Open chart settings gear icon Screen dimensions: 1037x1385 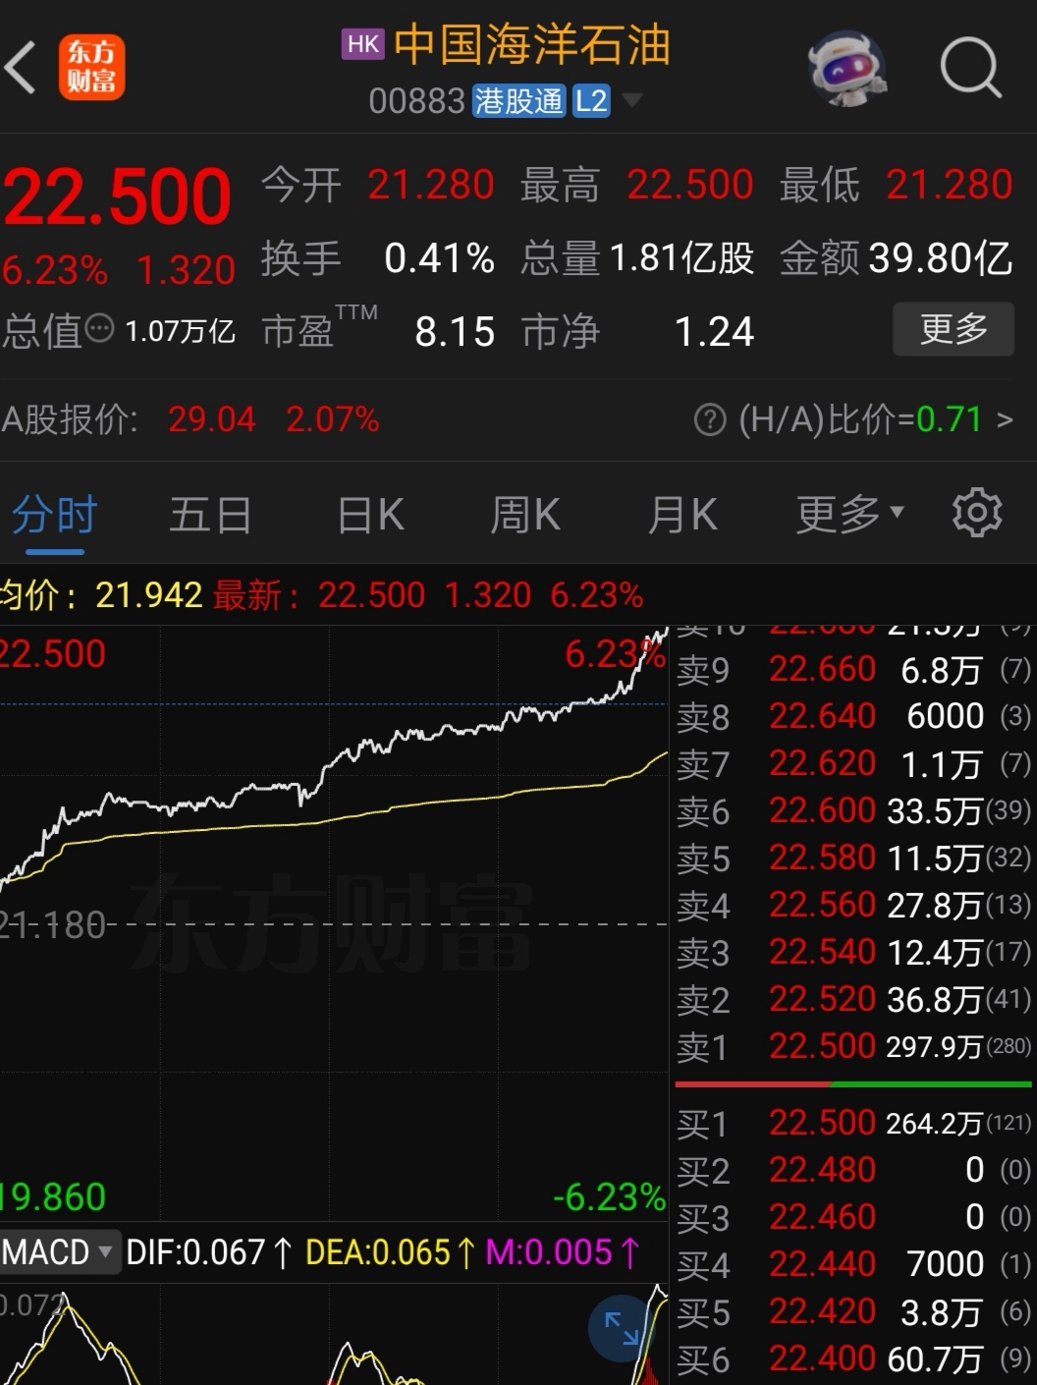(977, 513)
